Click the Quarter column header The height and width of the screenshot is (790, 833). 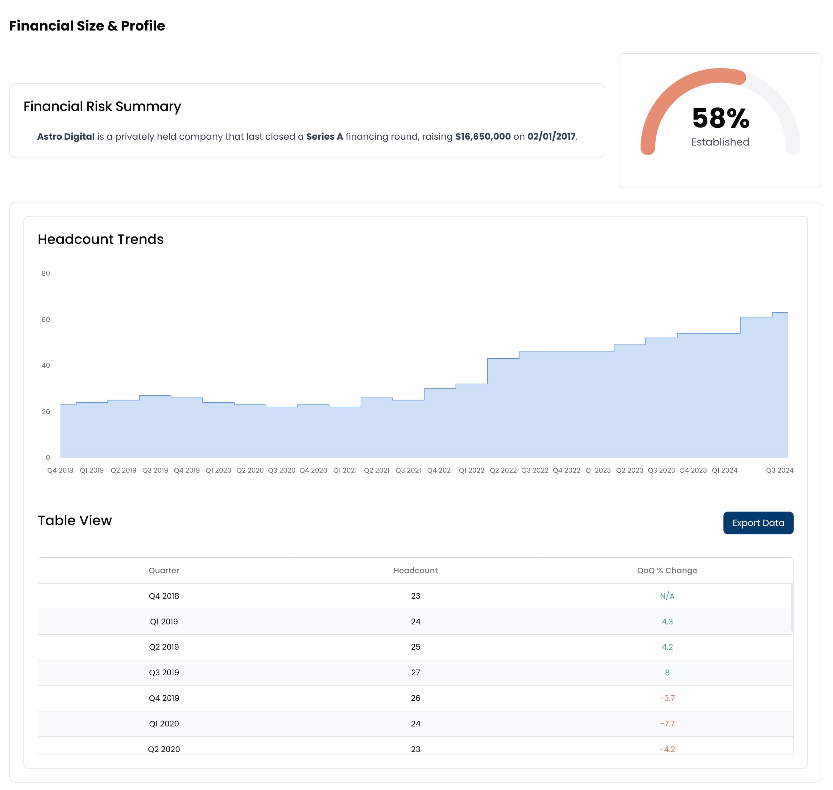[164, 570]
